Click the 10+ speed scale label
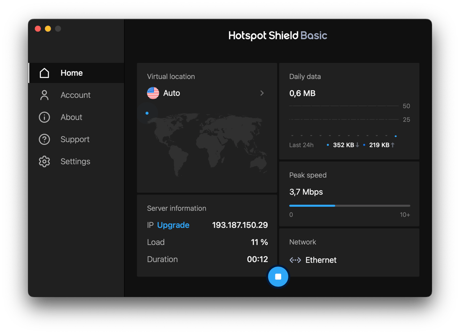 405,215
